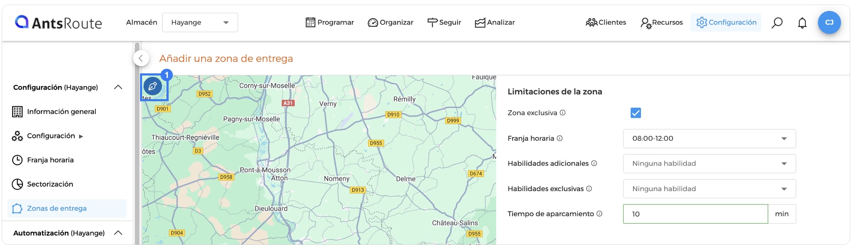This screenshot has height=249, width=852.
Task: Collapse the Automatización (Hayange) section
Action: [x=118, y=233]
